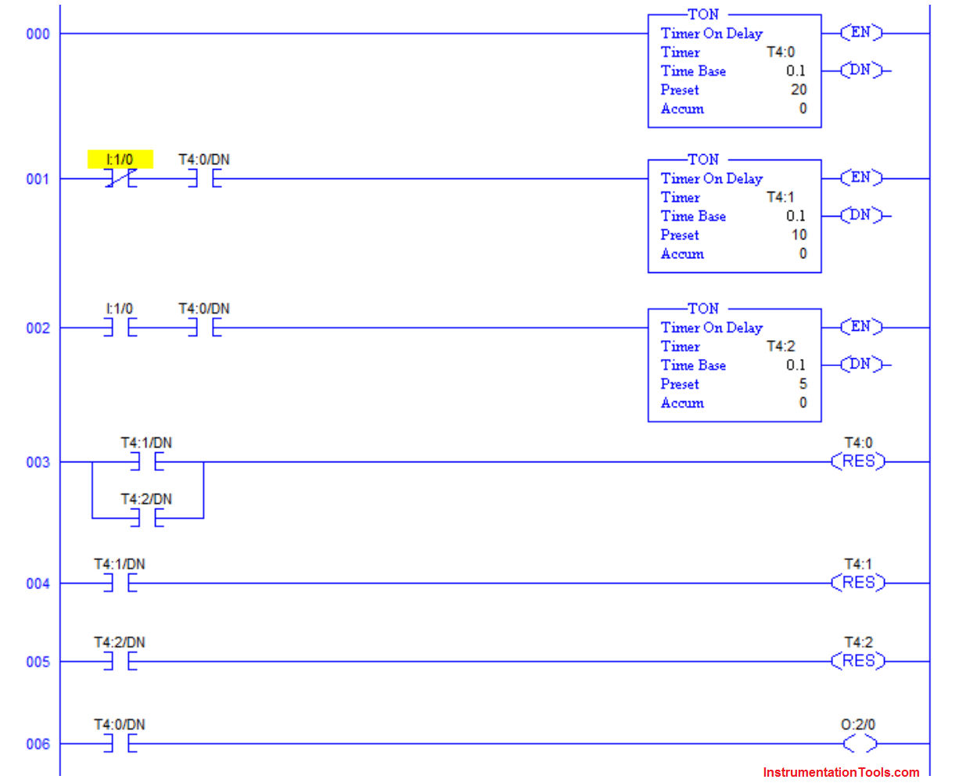Click the T4:0 RES reset coil
The height and width of the screenshot is (783, 959).
tap(859, 462)
